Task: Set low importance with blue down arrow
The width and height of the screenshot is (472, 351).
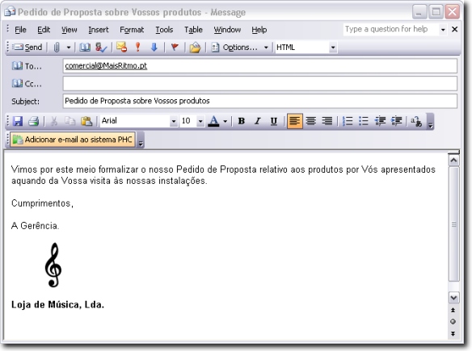Action: [x=154, y=47]
